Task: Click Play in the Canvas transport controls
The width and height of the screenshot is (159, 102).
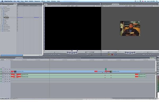Action: 130,53
